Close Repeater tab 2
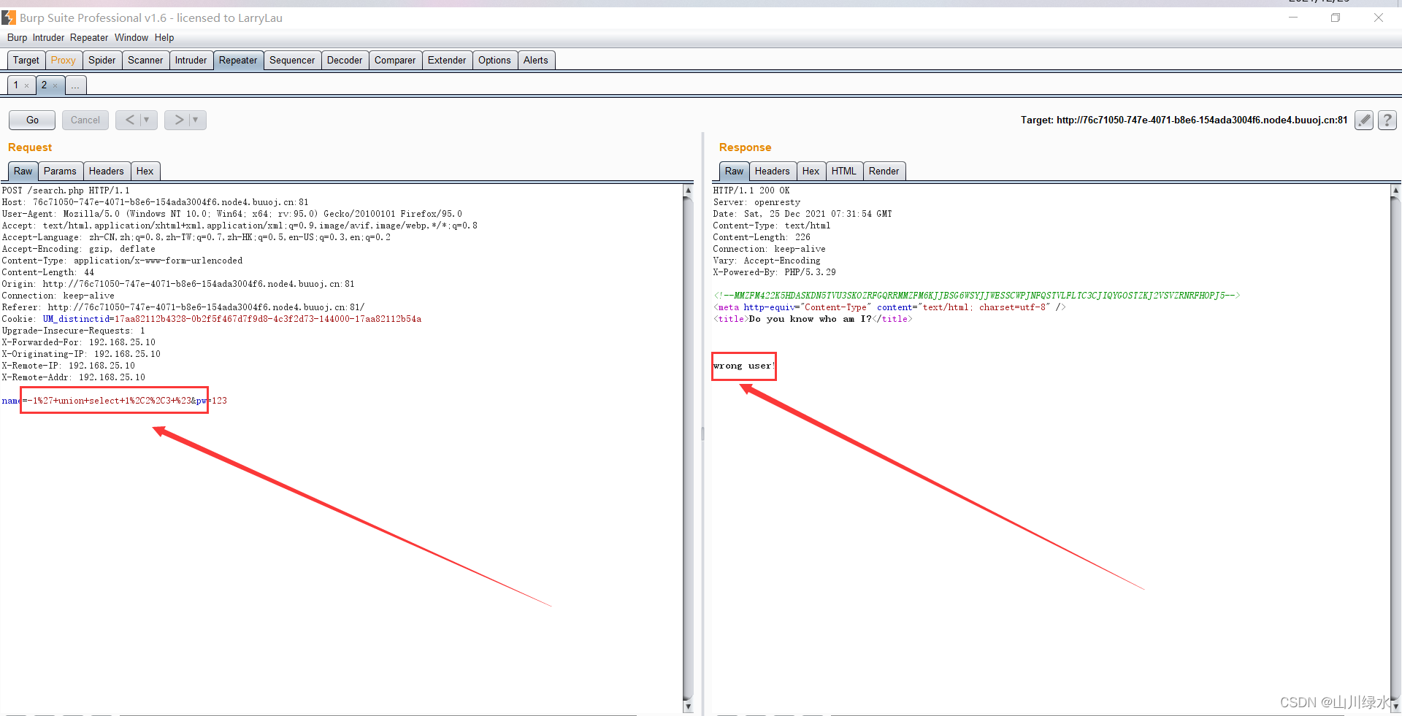Viewport: 1402px width, 716px height. tap(55, 86)
